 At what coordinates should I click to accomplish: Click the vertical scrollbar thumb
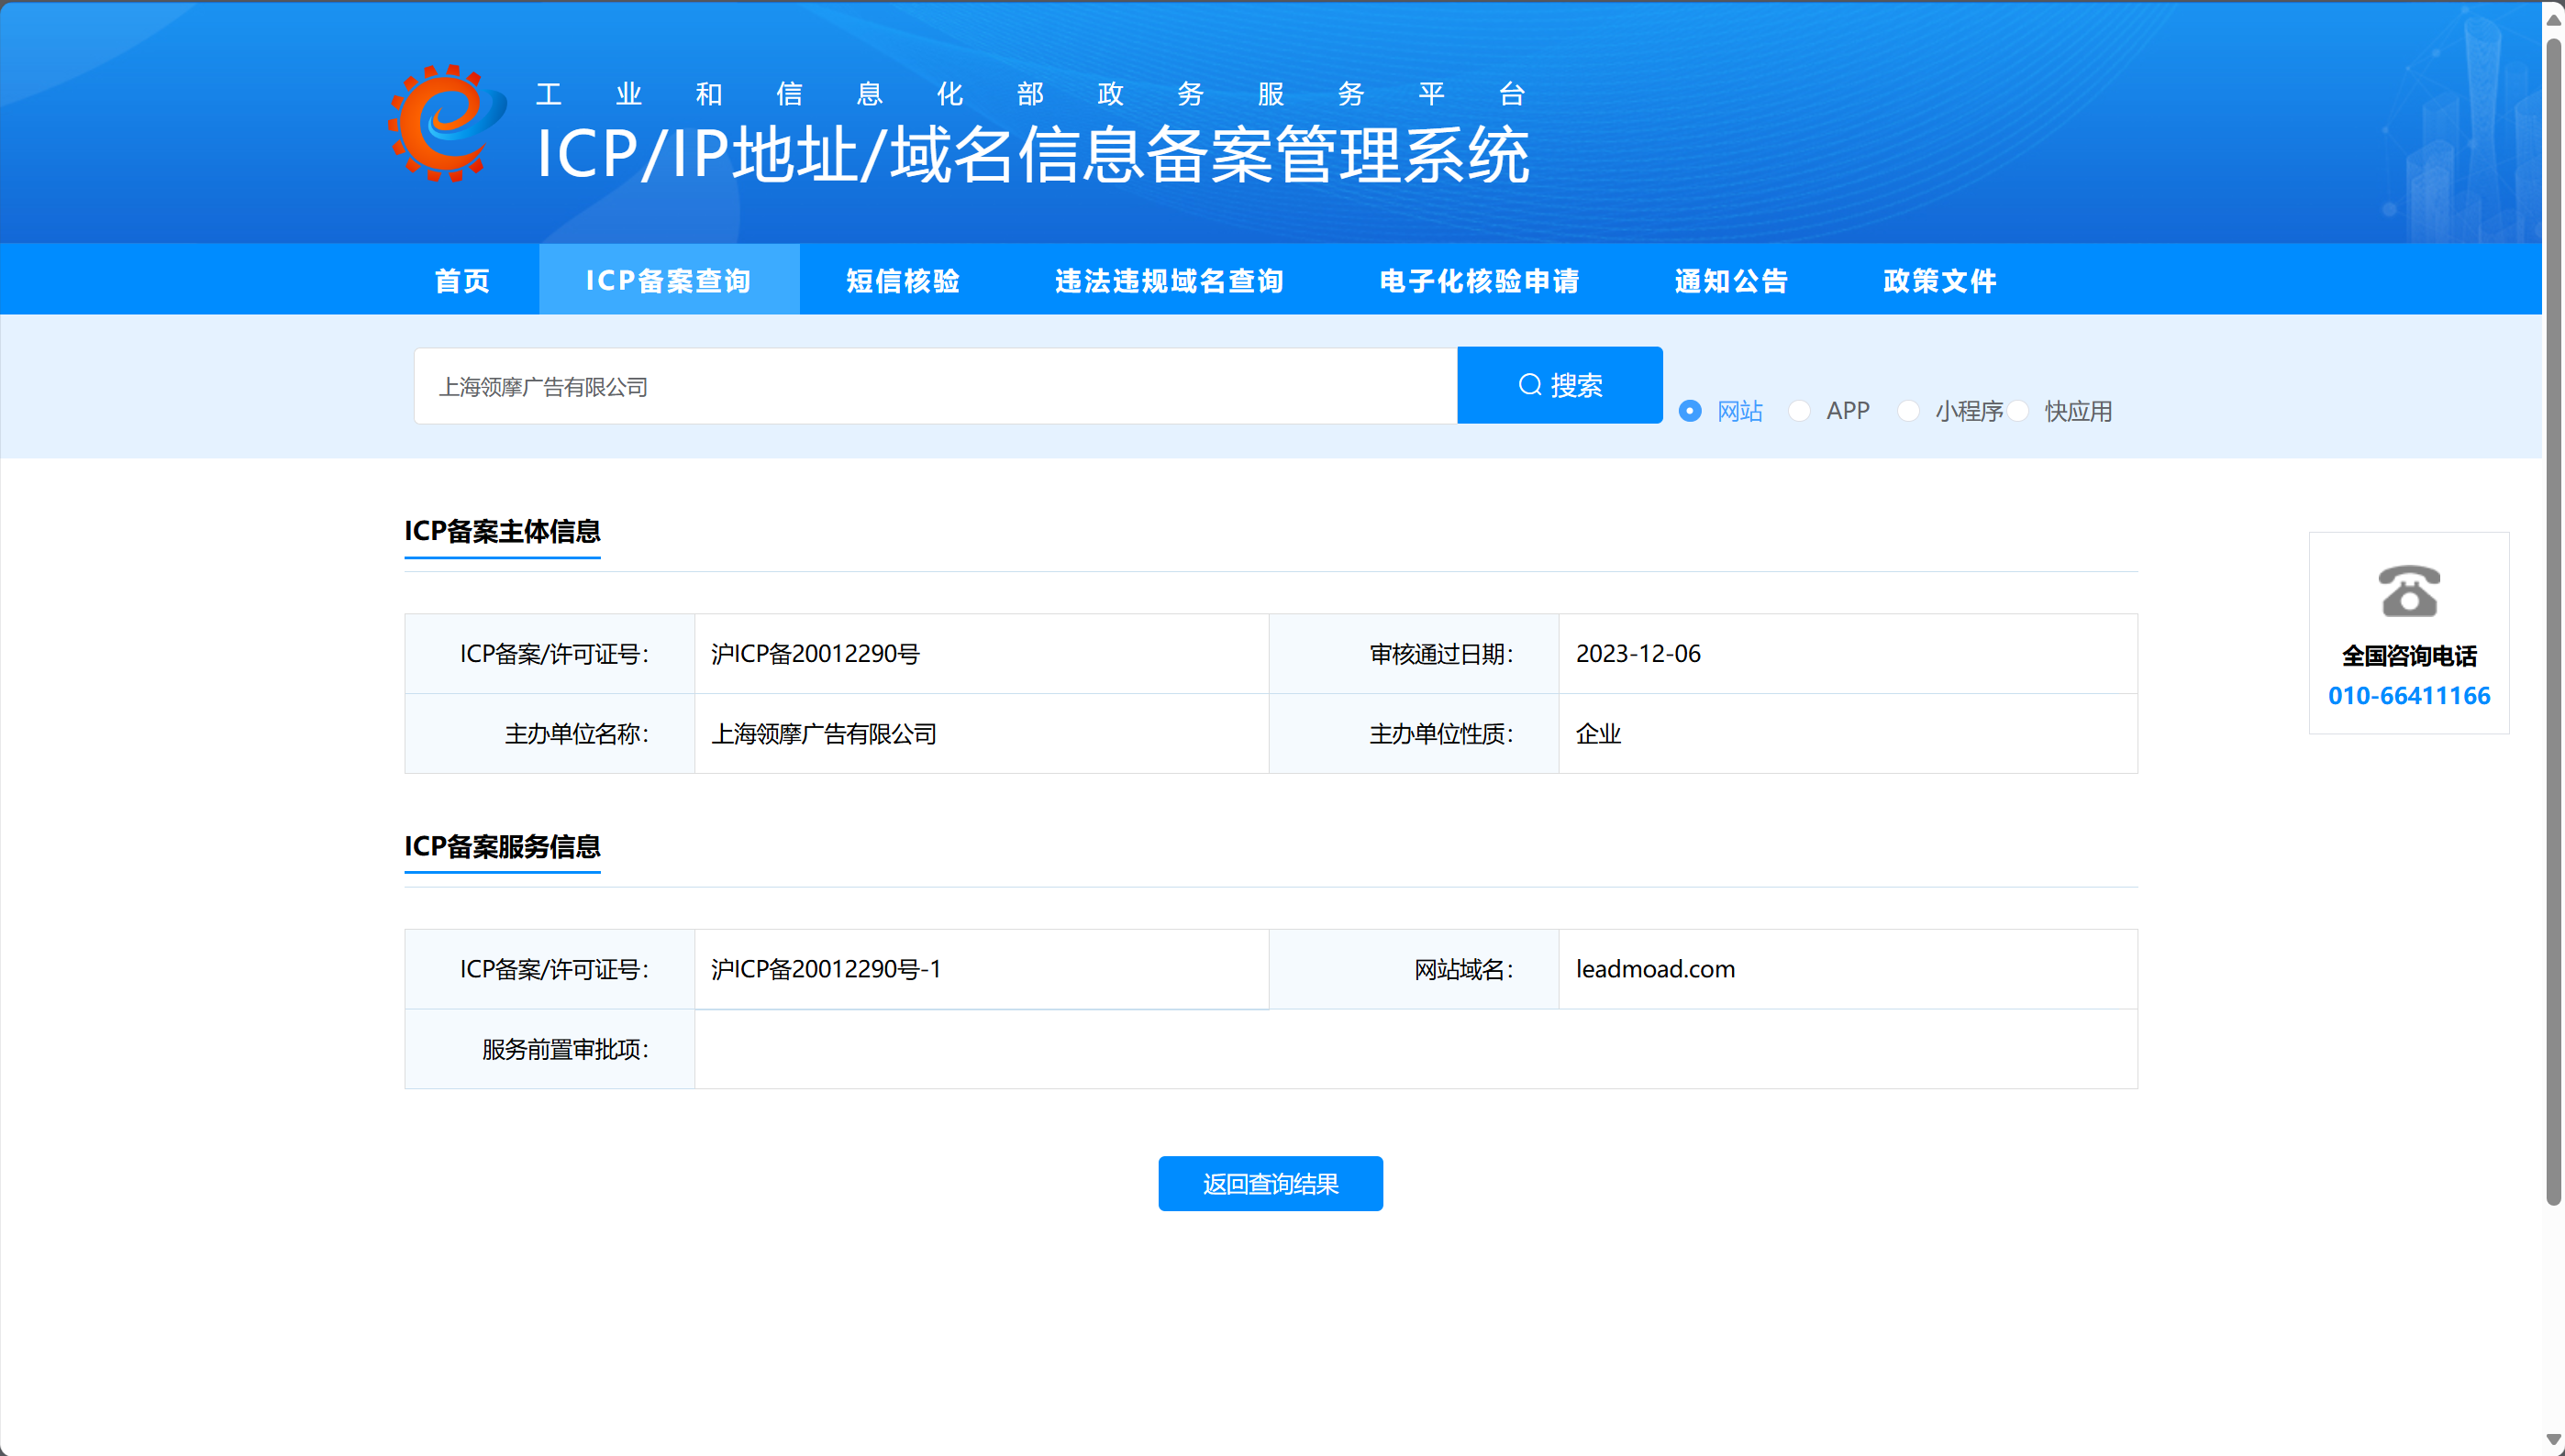(2554, 620)
